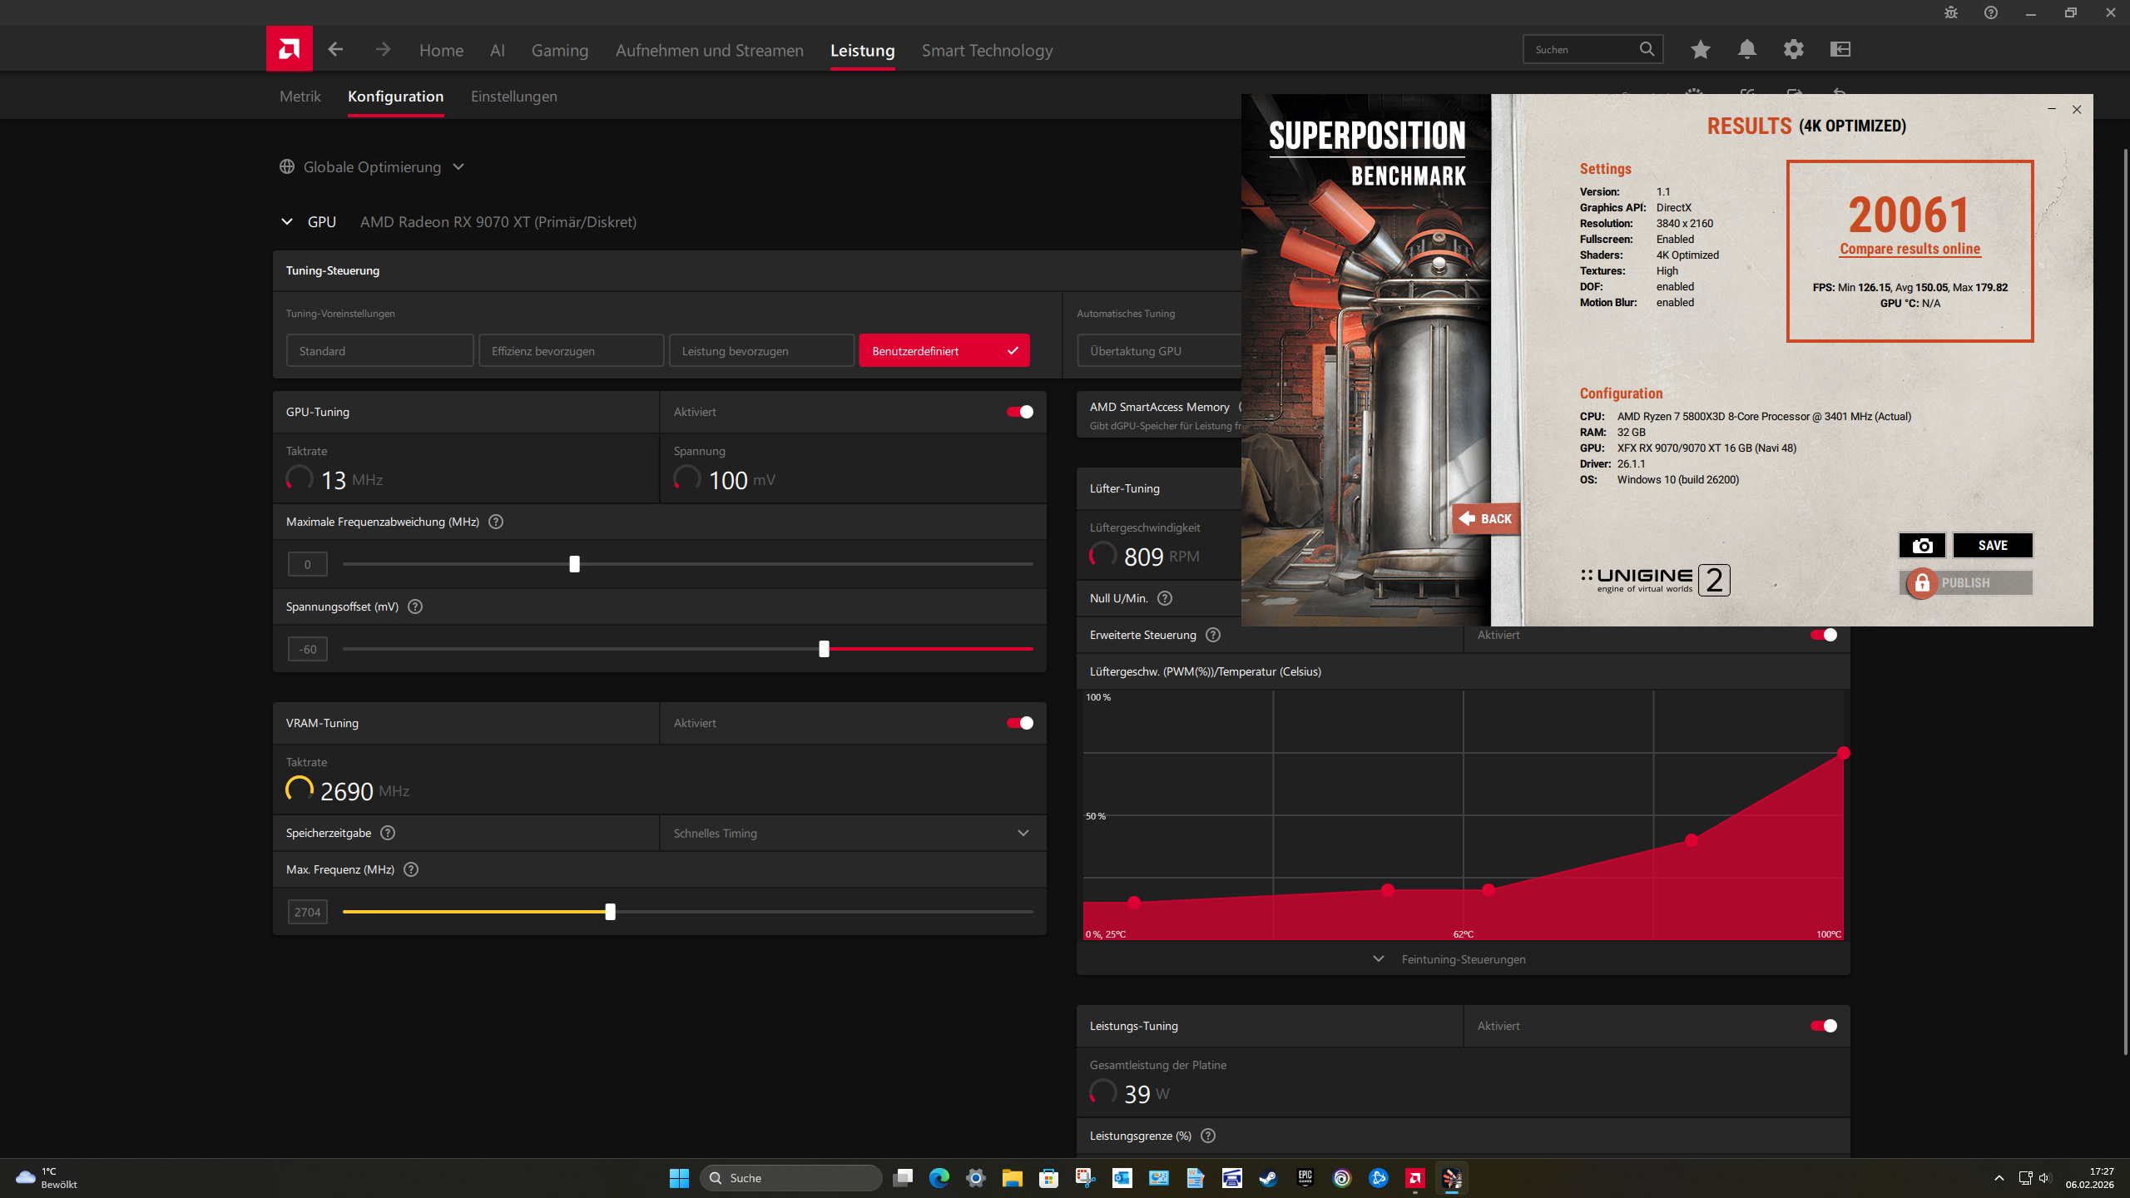Navigate back with the back arrow

click(x=335, y=49)
